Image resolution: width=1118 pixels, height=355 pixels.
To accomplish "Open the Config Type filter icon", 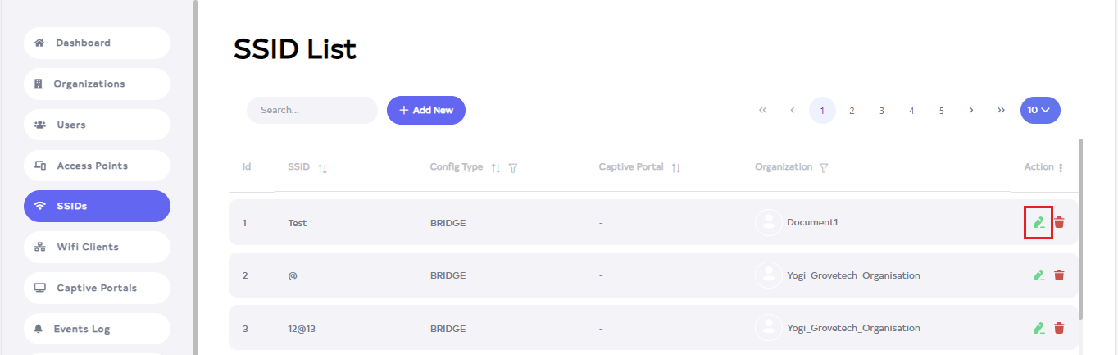I will click(513, 168).
